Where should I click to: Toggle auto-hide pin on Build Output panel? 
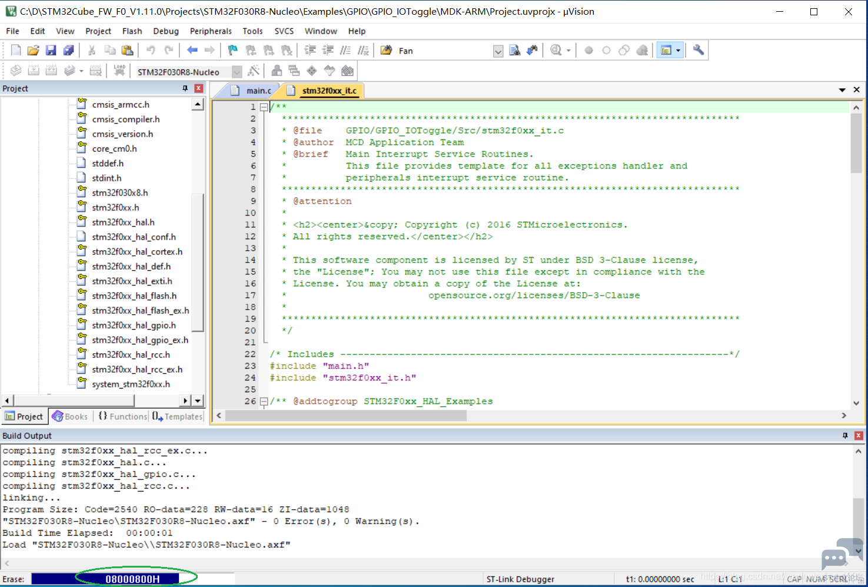[x=845, y=436]
